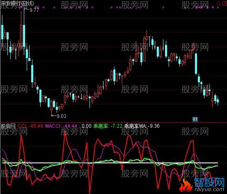This screenshot has width=227, height=194.
Task: Click the 9.77 high price label
Action: click(x=34, y=10)
